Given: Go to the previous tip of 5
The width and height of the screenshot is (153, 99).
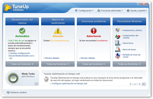Looking at the screenshot, I should pos(131,84).
